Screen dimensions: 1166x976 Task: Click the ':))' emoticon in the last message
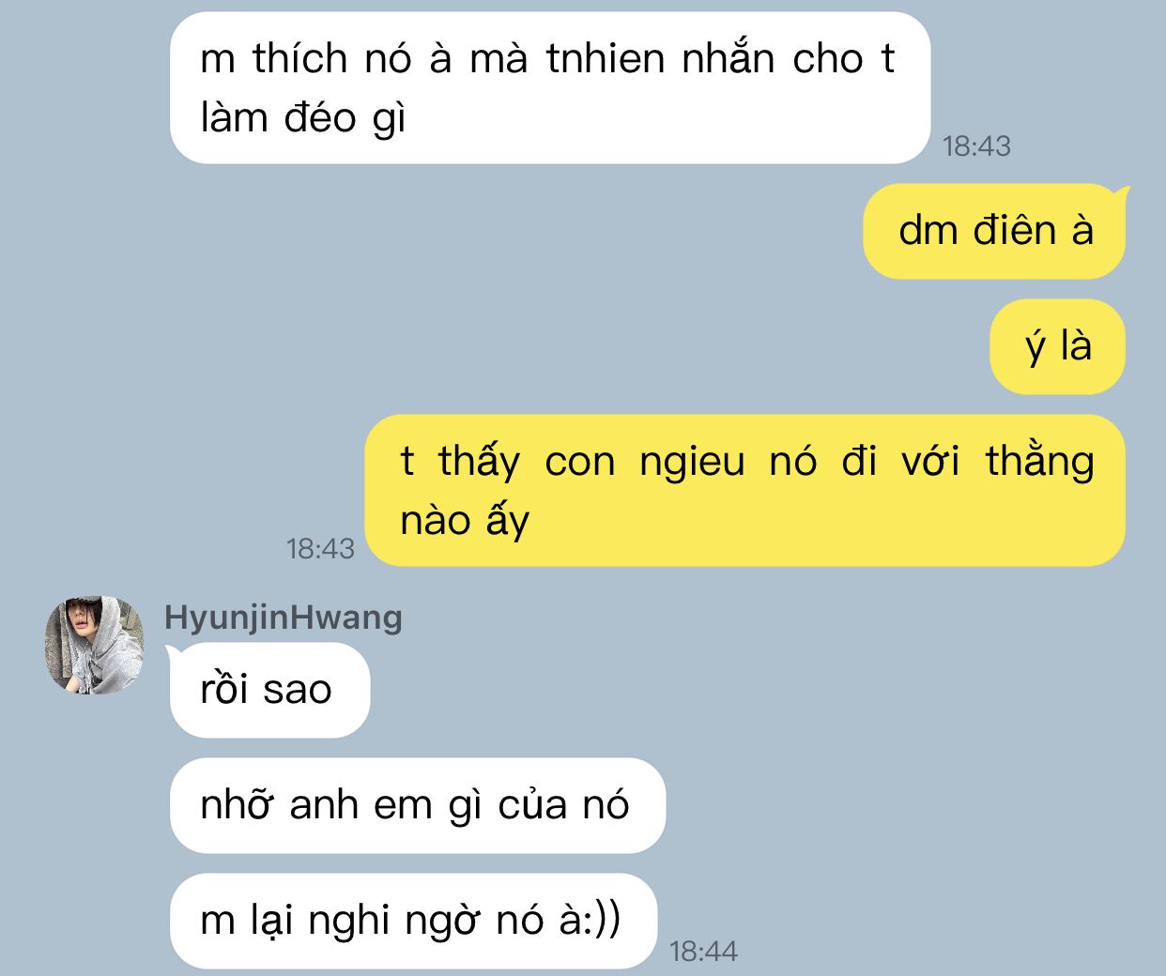[602, 921]
